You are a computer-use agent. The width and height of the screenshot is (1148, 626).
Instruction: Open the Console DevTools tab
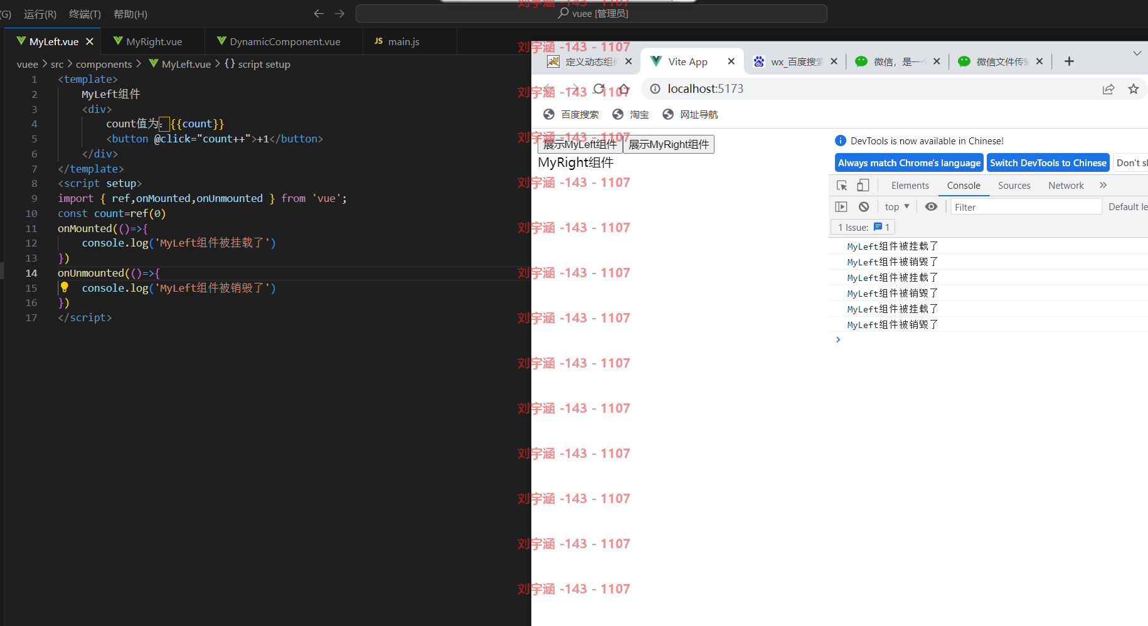coord(964,186)
